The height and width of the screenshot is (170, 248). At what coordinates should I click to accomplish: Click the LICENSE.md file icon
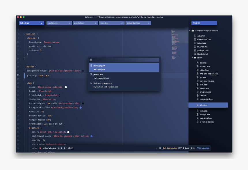click(x=195, y=47)
